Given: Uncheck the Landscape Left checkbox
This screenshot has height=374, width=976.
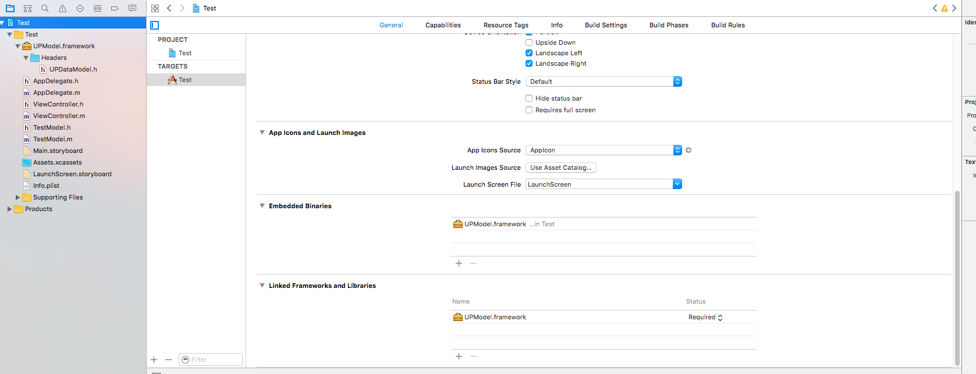Looking at the screenshot, I should tap(529, 53).
